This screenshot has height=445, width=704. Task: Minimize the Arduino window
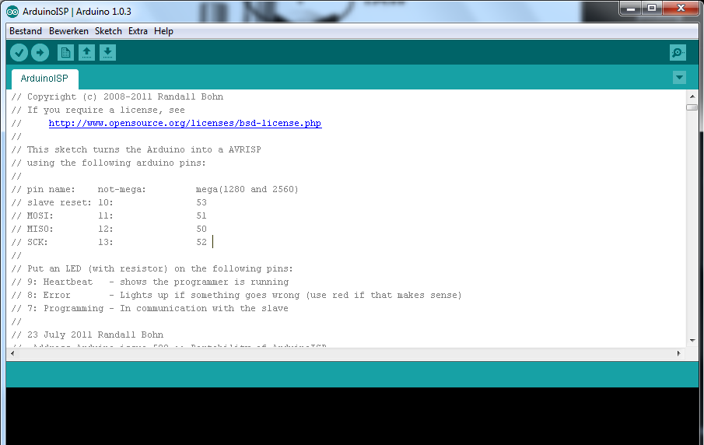631,8
